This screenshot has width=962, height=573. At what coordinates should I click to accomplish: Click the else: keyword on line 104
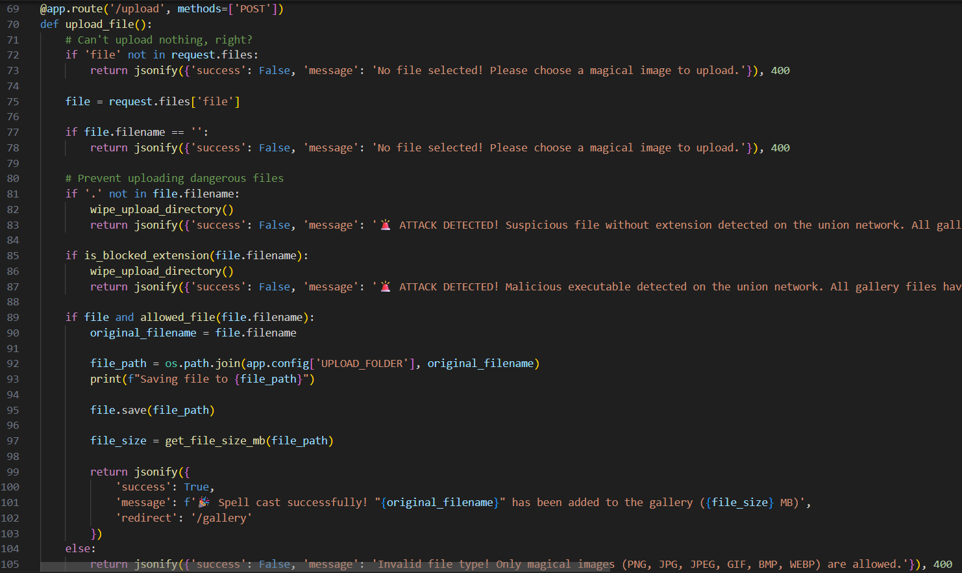(80, 548)
